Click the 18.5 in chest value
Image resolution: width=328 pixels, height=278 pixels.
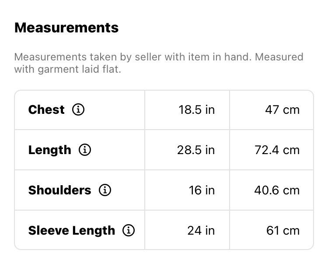coord(197,110)
